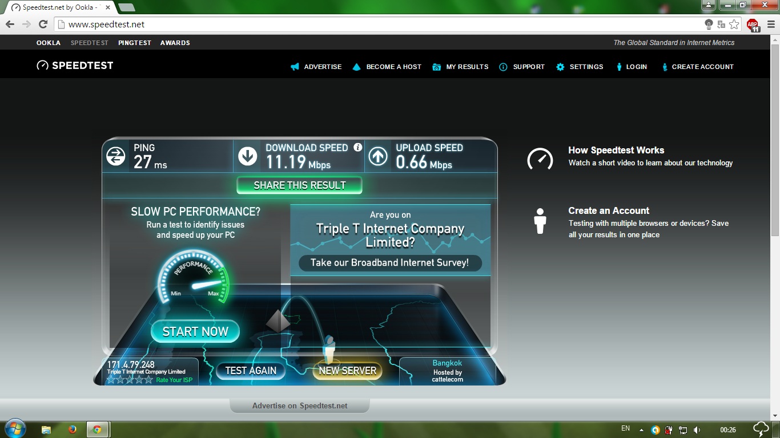The height and width of the screenshot is (438, 780).
Task: Rate your ISP using the star rating
Action: point(130,379)
